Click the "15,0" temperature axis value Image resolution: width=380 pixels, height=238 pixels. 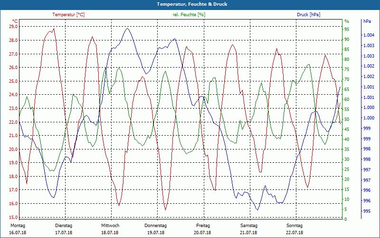point(13,217)
